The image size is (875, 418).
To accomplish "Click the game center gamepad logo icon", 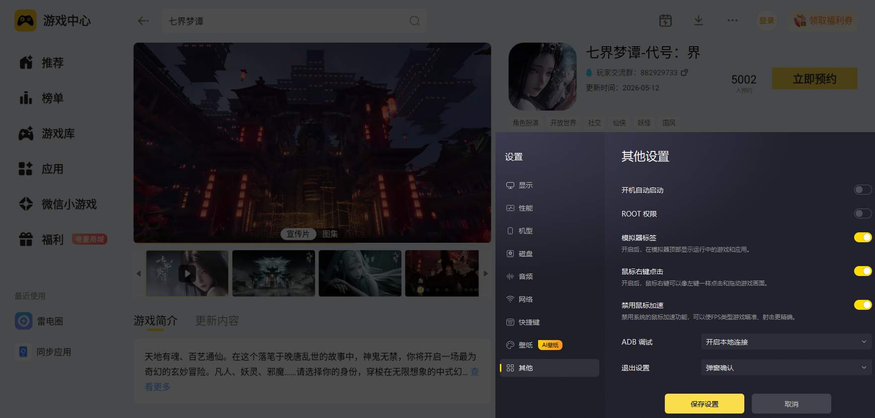I will [x=25, y=20].
